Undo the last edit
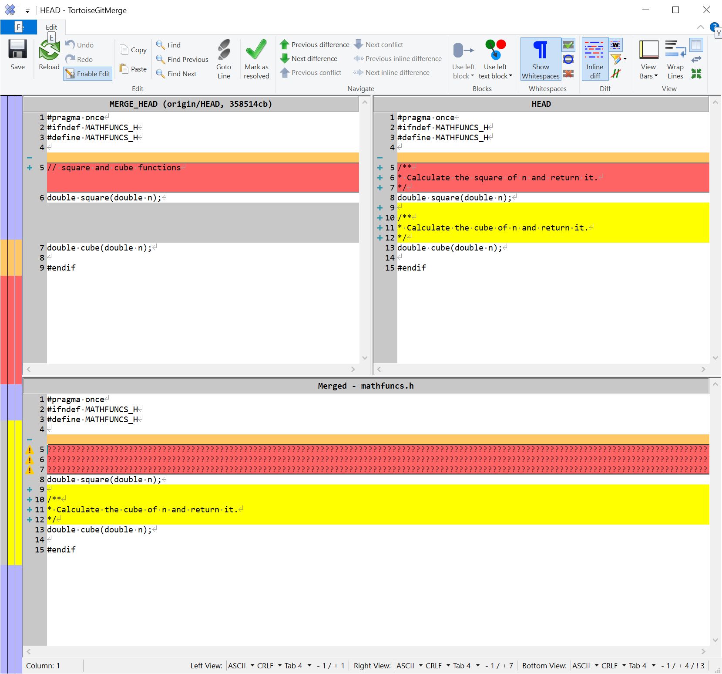 79,45
